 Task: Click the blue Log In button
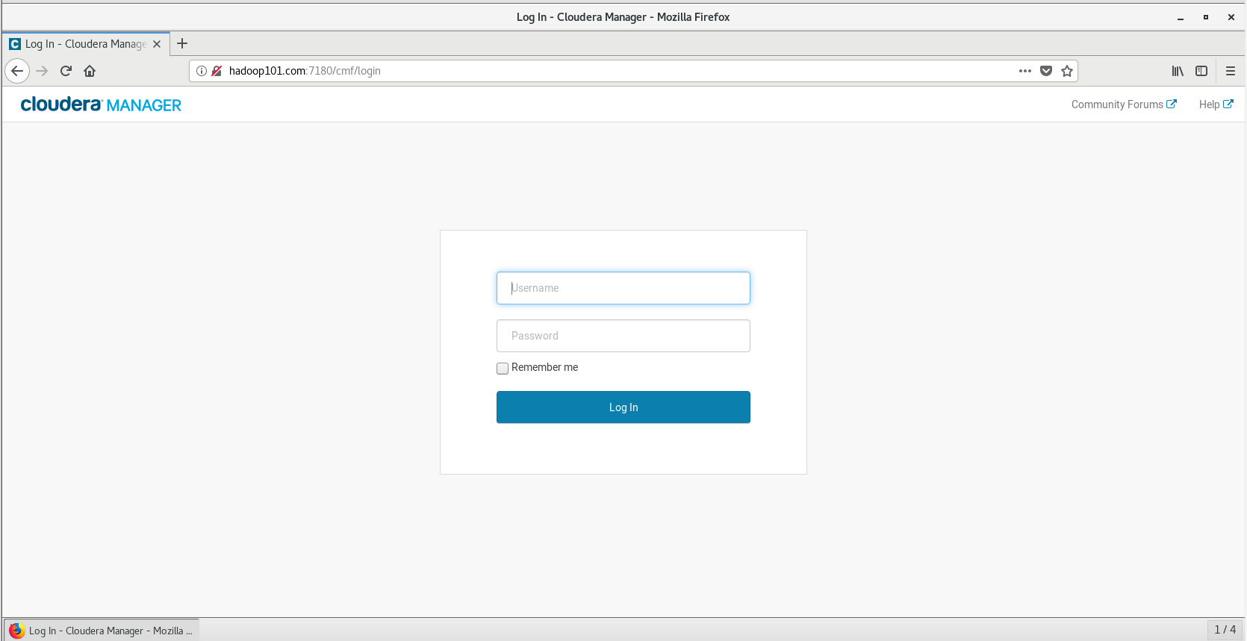point(623,407)
